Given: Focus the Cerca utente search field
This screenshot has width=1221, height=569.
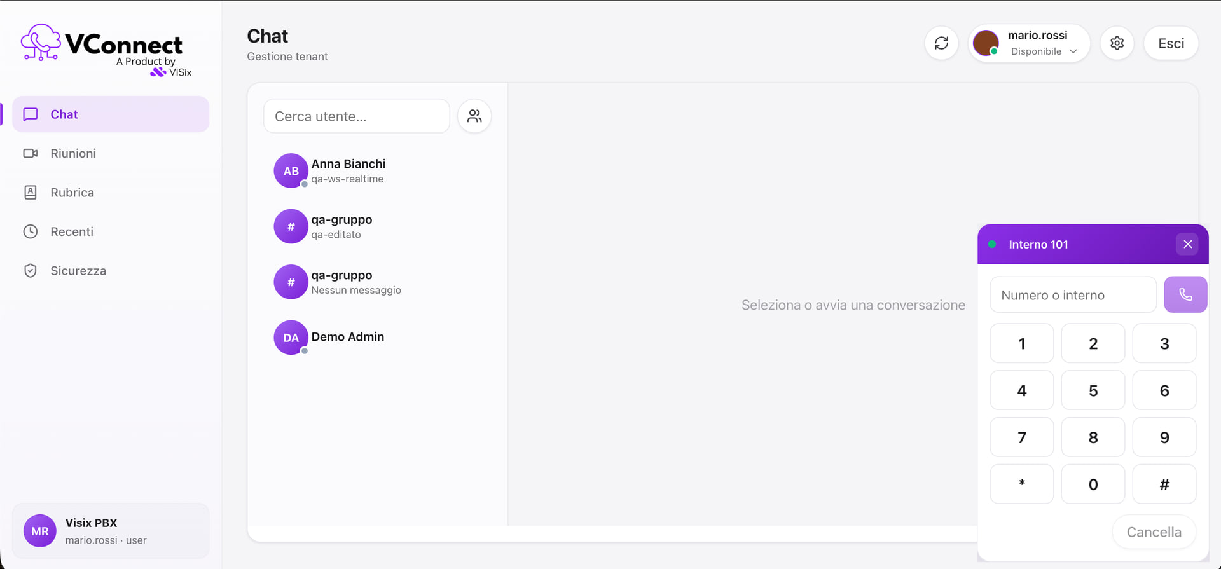Looking at the screenshot, I should tap(356, 116).
